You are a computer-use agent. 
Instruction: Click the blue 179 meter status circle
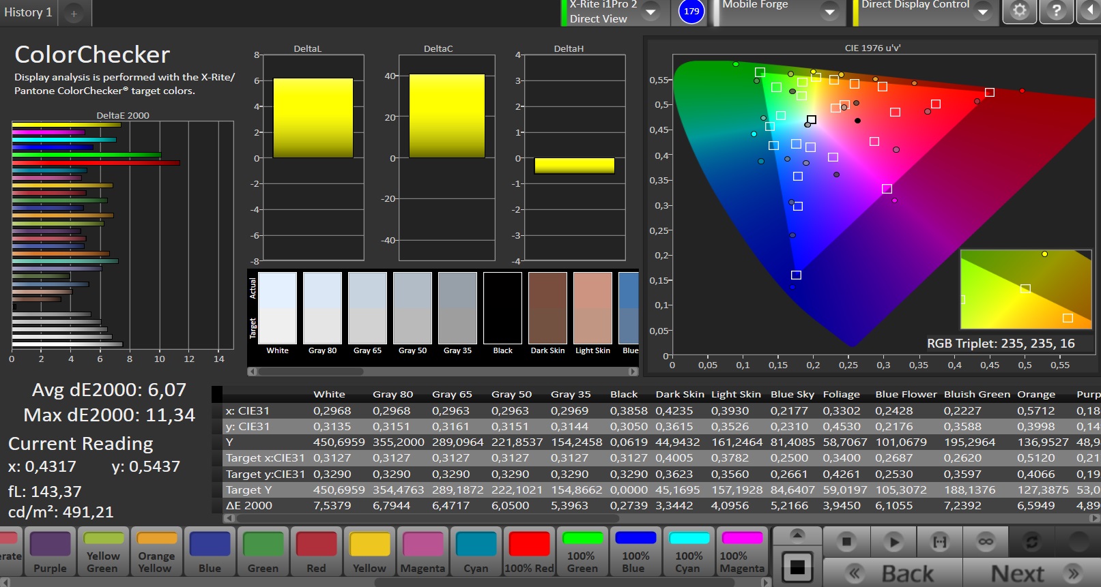click(691, 12)
